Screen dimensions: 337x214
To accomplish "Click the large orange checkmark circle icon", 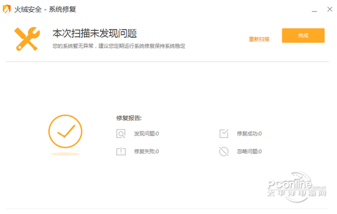I will pyautogui.click(x=65, y=131).
